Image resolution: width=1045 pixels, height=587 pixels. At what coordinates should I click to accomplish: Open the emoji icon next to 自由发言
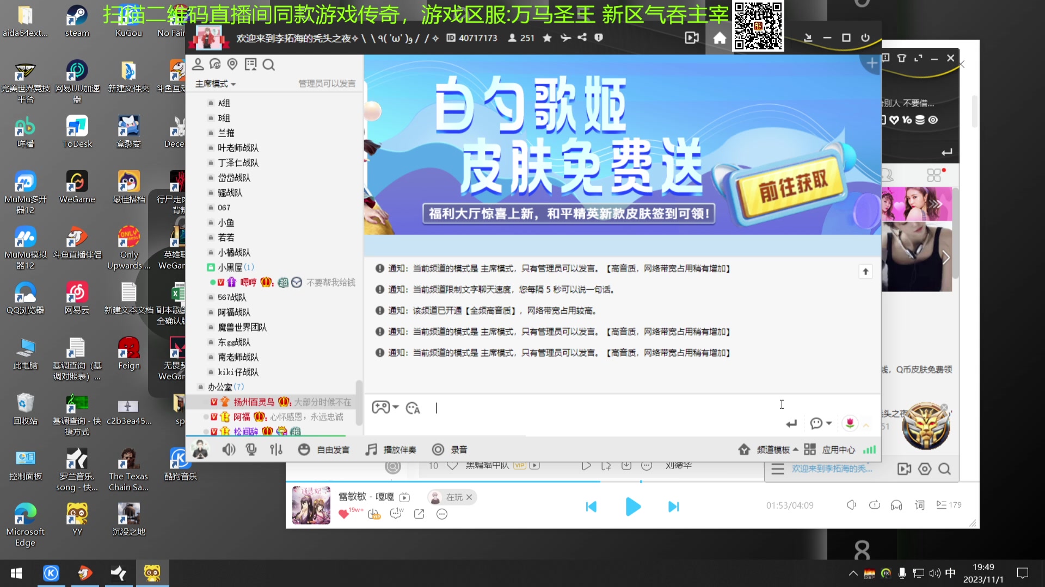304,449
